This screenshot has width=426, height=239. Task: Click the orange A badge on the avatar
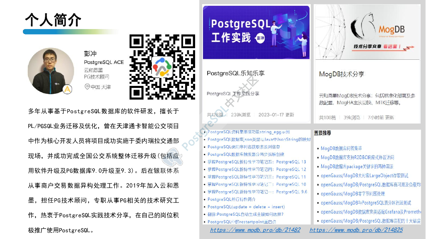coord(67,89)
